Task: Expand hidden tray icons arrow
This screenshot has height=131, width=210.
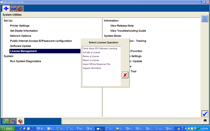Action: (186, 129)
